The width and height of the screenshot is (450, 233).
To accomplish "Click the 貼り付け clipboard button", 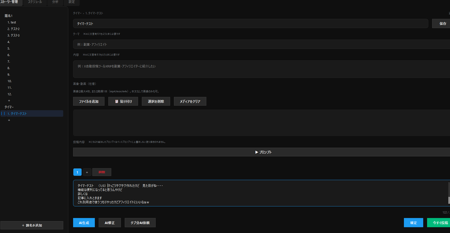I will (x=123, y=101).
